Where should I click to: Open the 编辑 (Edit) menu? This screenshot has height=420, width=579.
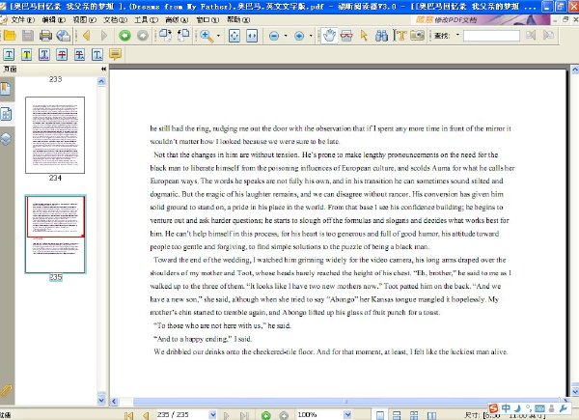click(x=53, y=19)
